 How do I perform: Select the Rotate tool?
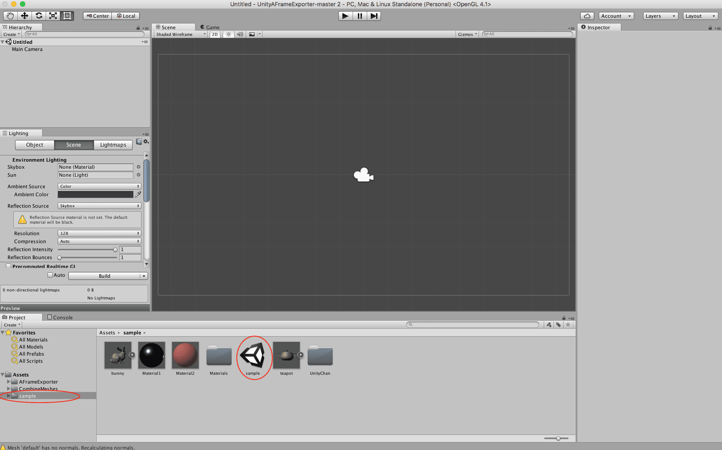39,16
